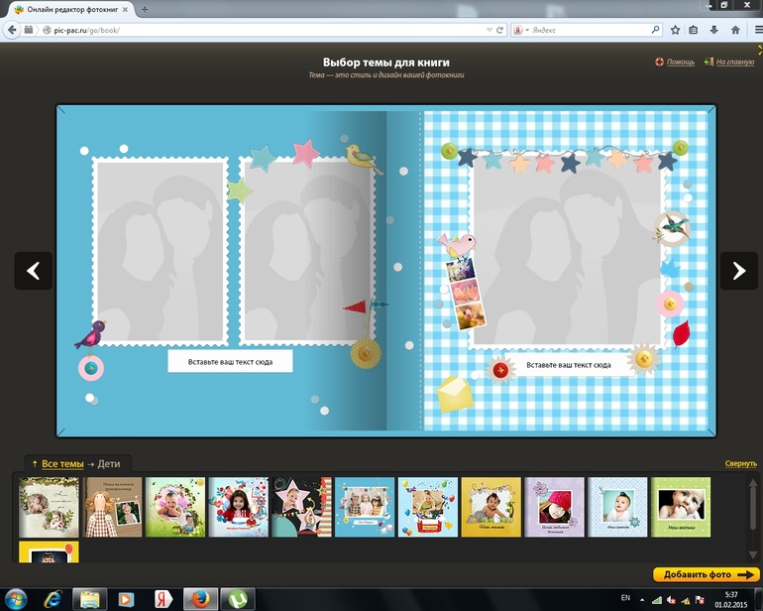The height and width of the screenshot is (611, 763).
Task: Click the Добавить фото button
Action: point(707,574)
